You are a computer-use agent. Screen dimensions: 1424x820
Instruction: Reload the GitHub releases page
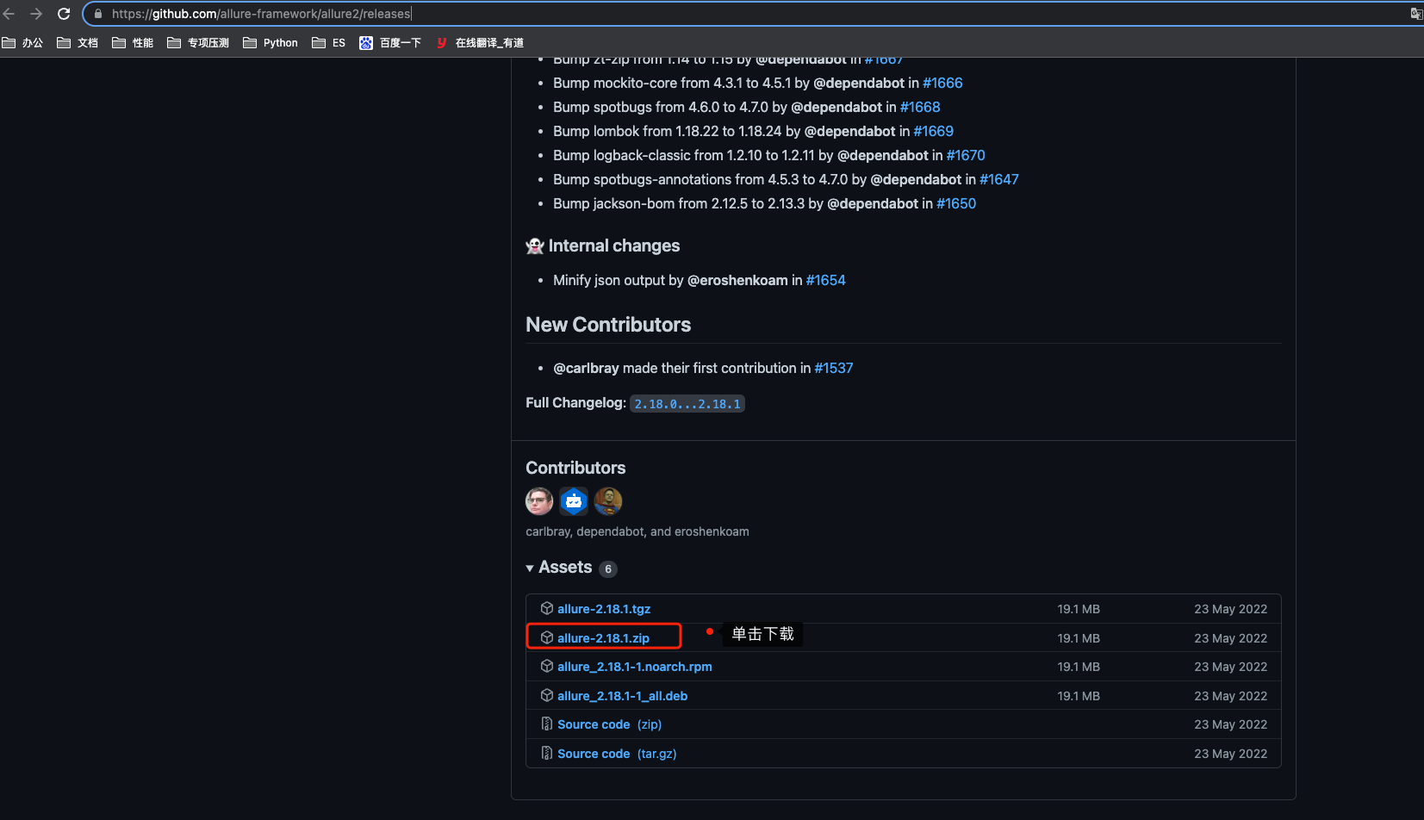pos(64,14)
